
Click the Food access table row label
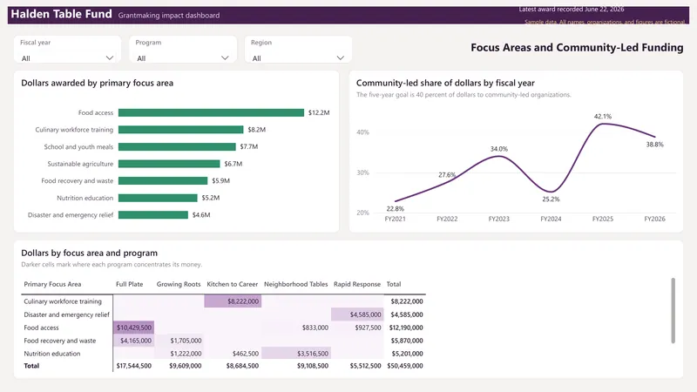click(x=41, y=328)
